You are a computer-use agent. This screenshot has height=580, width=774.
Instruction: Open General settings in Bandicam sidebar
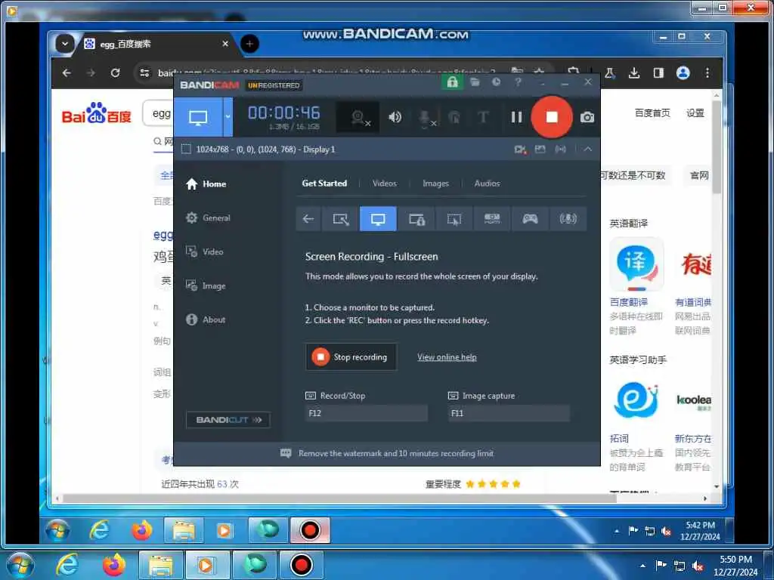208,218
